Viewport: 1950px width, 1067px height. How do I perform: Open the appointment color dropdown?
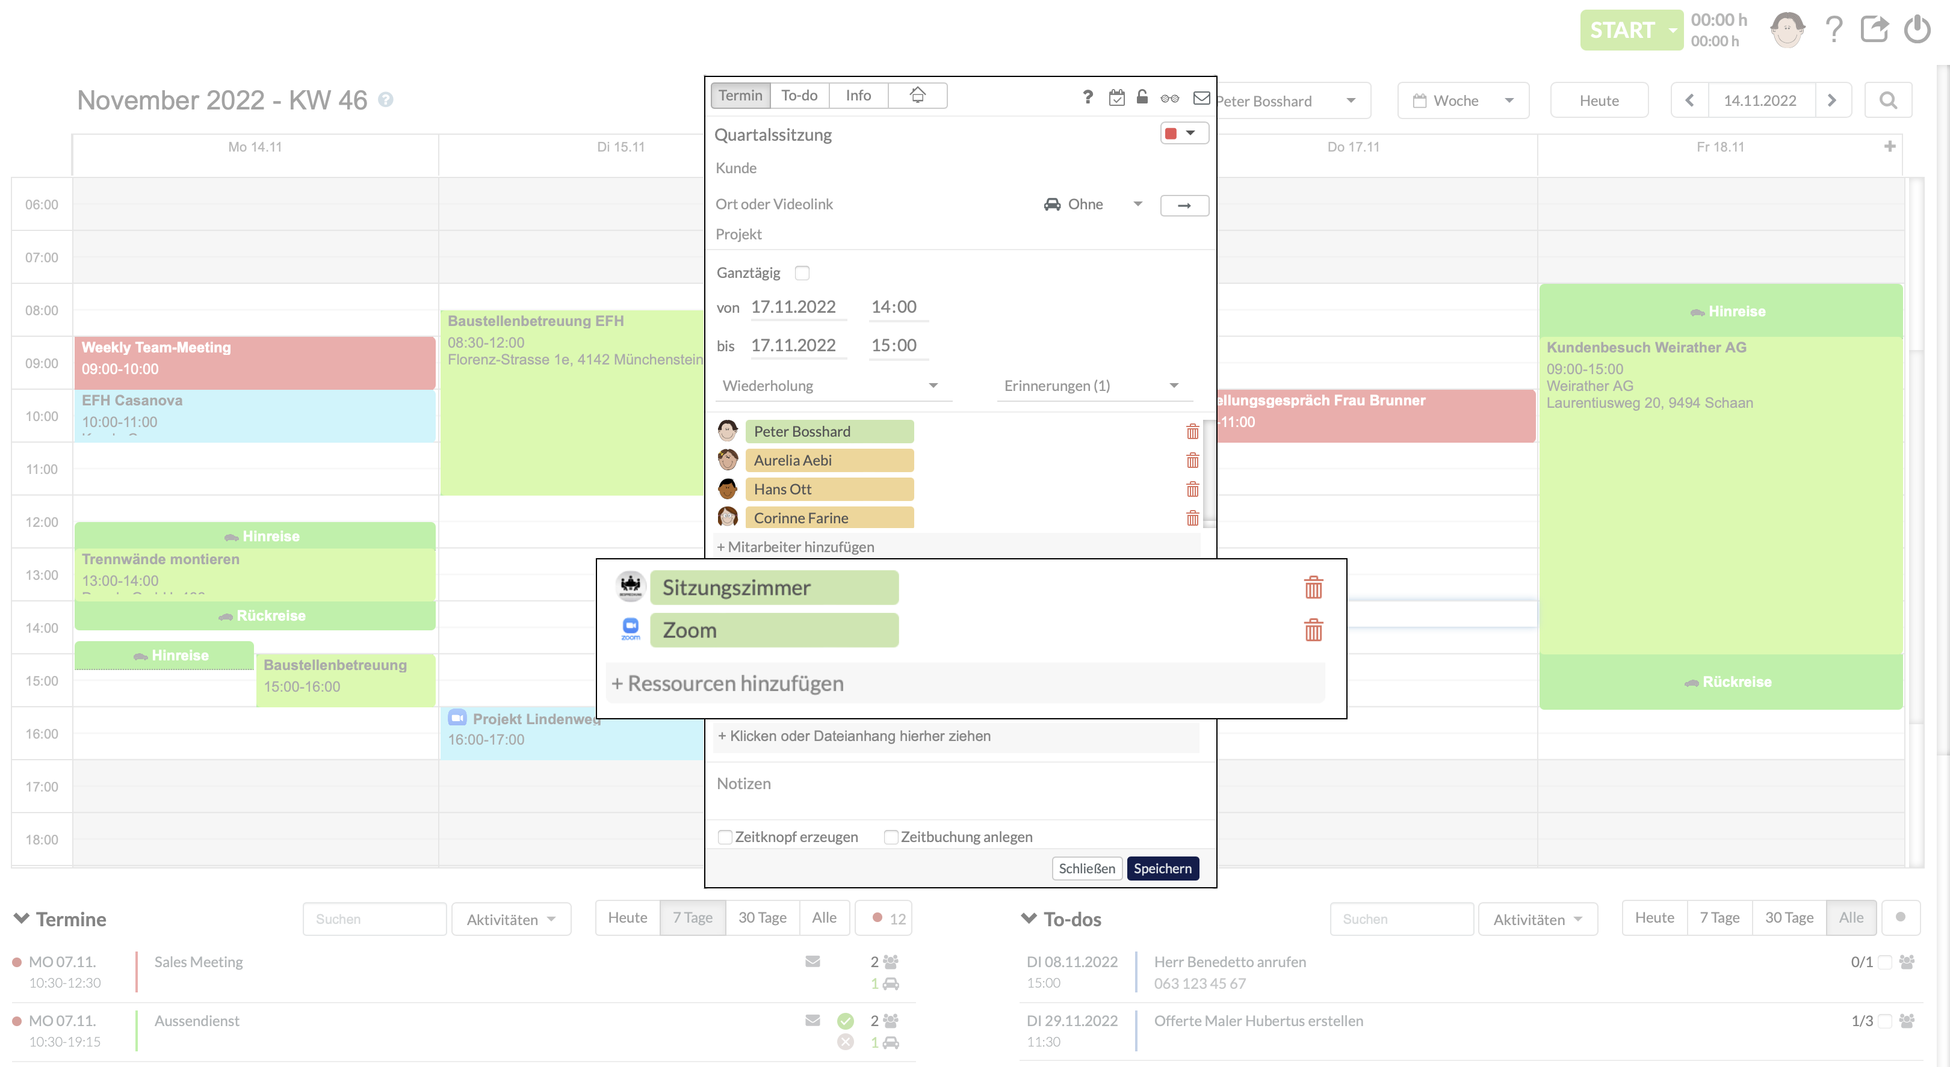tap(1184, 133)
